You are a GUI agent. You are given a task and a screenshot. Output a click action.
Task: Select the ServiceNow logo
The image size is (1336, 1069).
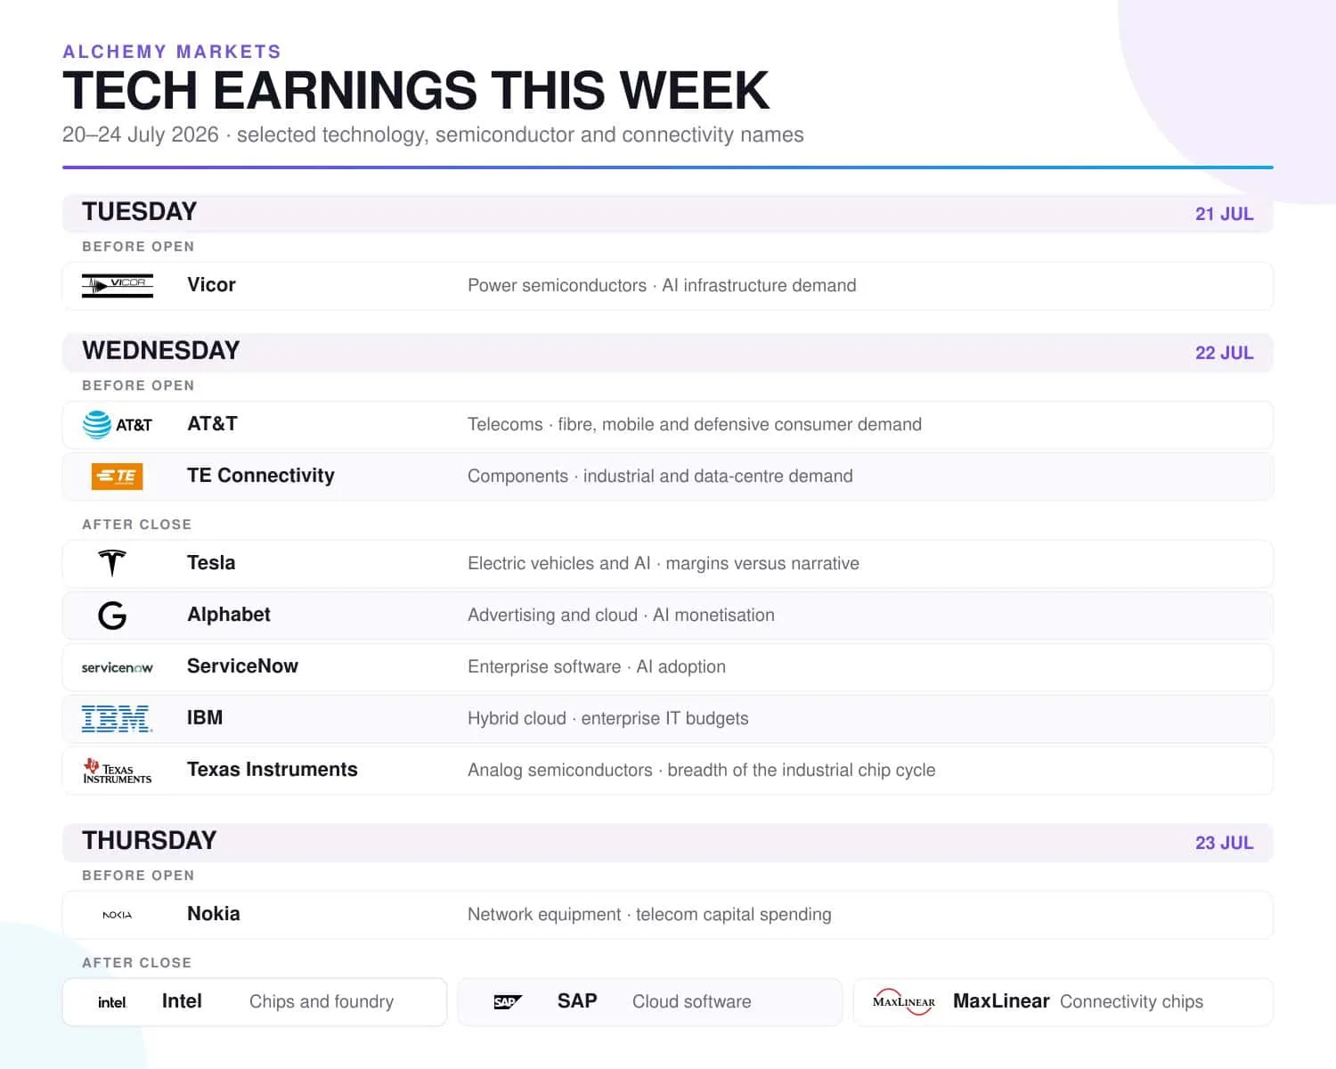tap(118, 667)
